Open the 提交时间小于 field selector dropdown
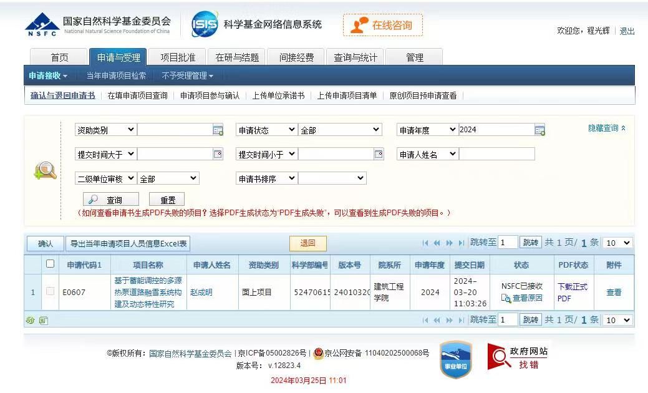This screenshot has width=648, height=393. click(x=266, y=154)
